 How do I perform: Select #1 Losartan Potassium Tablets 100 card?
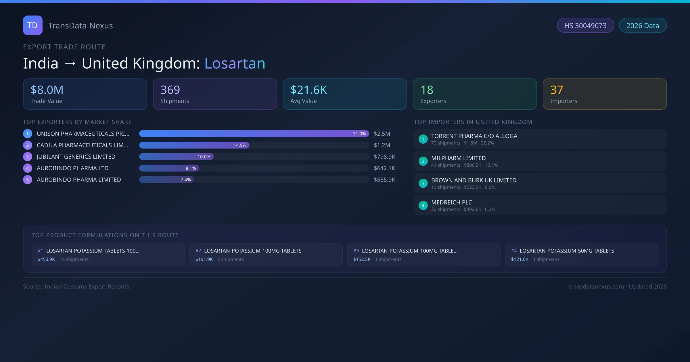click(108, 255)
